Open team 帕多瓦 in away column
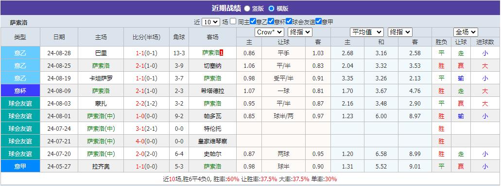 [x=212, y=116]
